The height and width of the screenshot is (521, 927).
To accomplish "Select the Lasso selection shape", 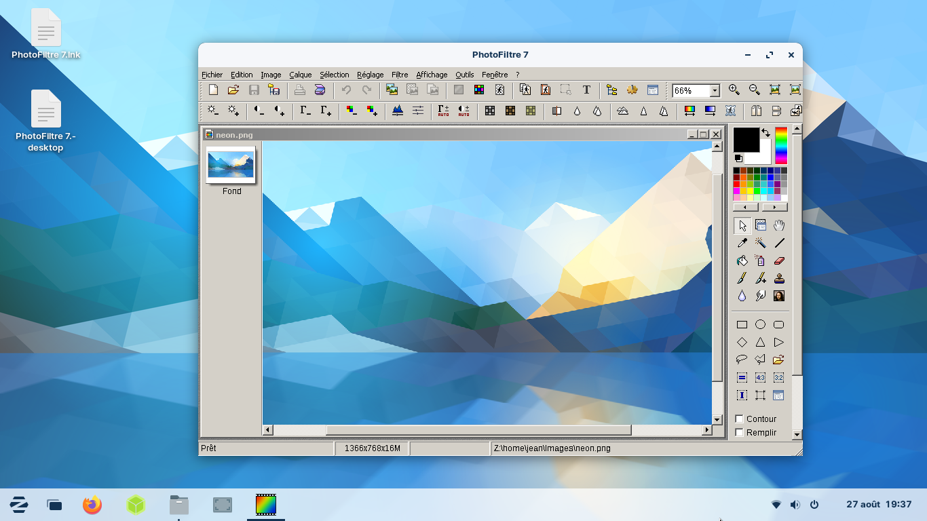I will [742, 360].
